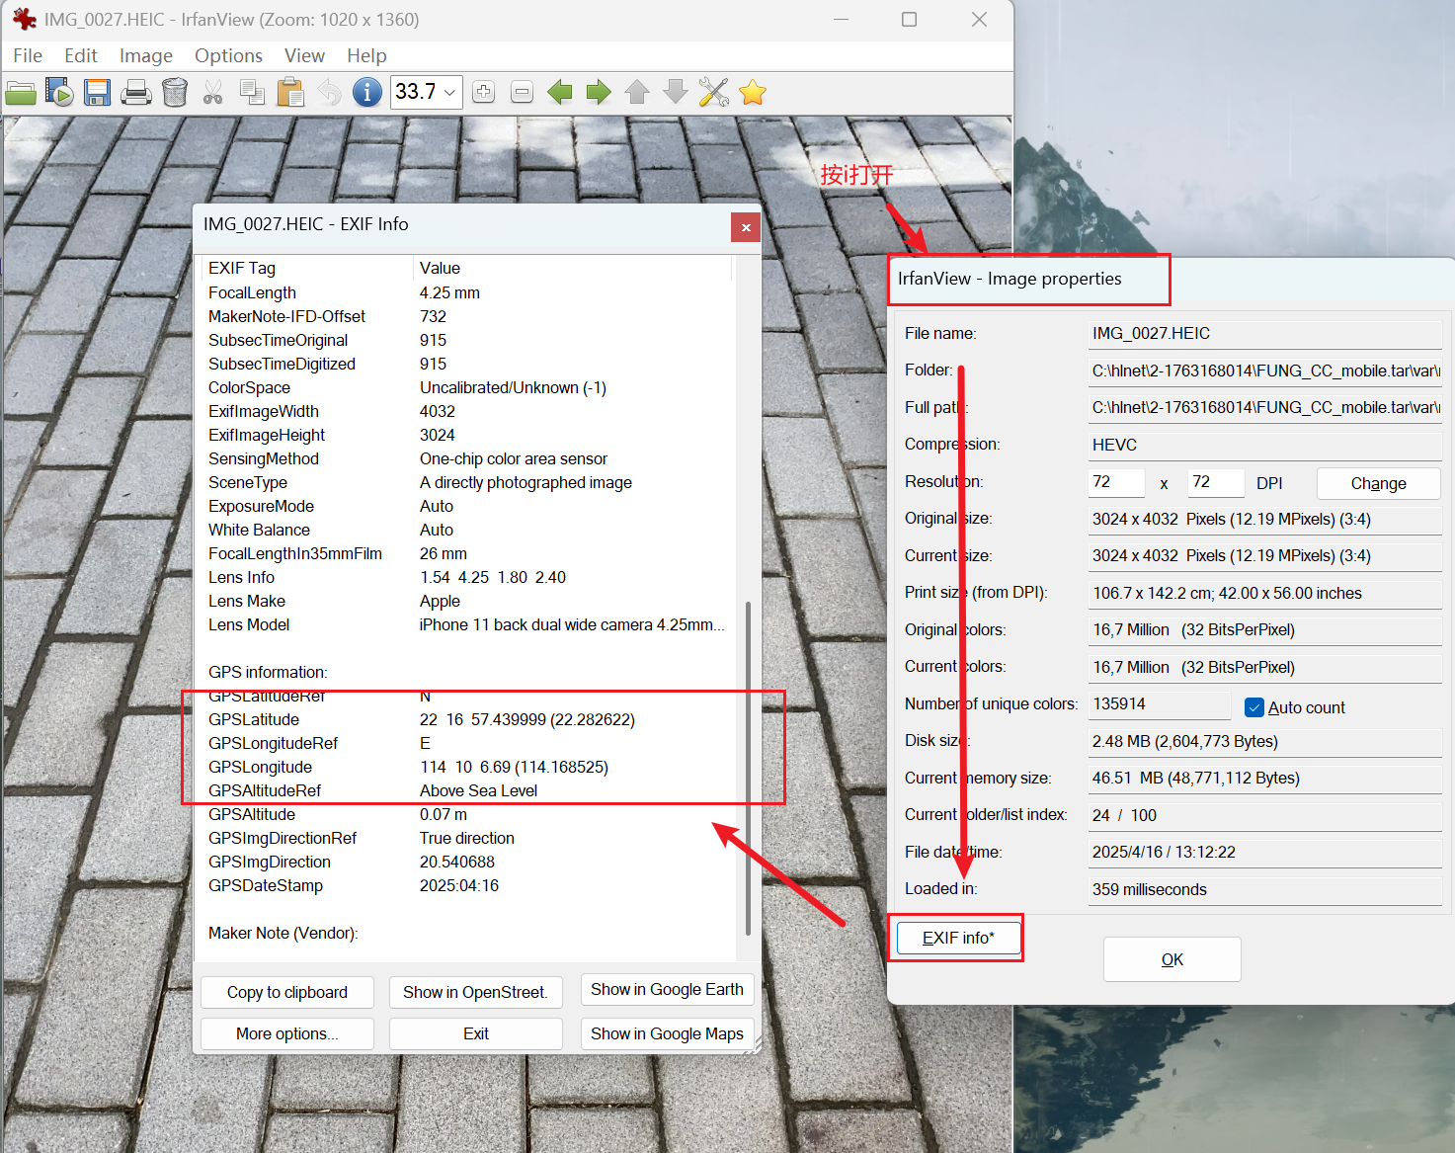Click the Zoom in plus icon

483,93
